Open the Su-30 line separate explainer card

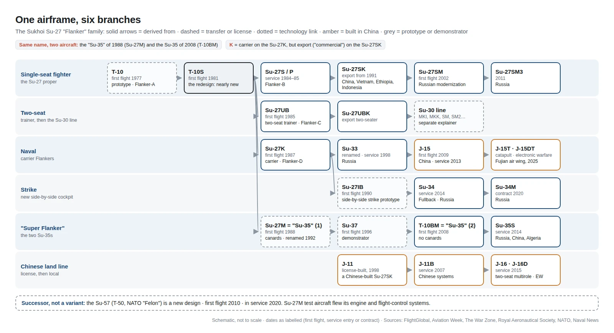coord(449,116)
